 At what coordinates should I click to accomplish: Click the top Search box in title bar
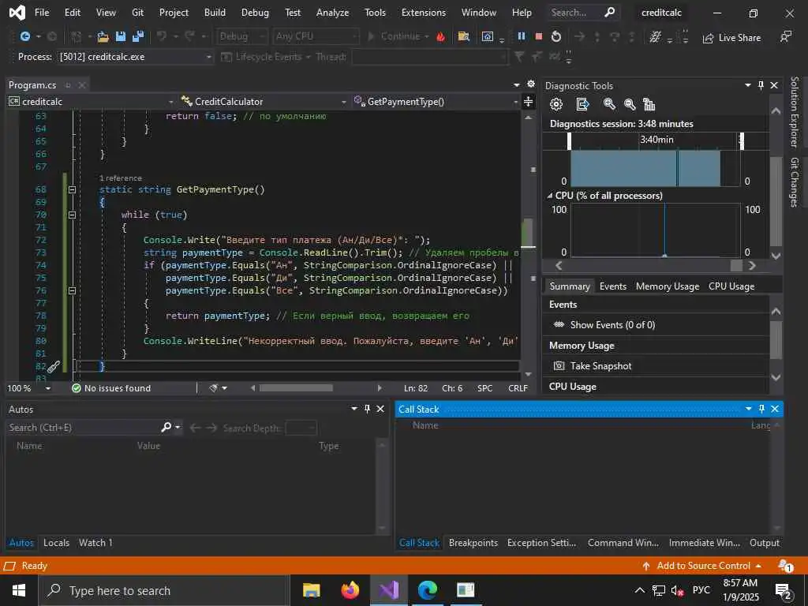point(582,13)
